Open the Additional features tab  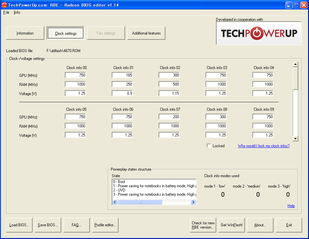tap(146, 33)
